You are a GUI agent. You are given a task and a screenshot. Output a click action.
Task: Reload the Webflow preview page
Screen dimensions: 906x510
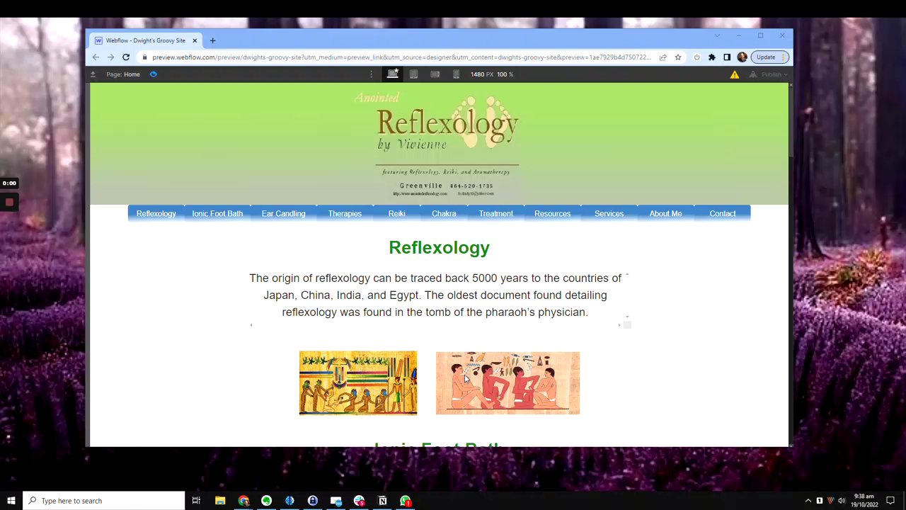click(126, 57)
